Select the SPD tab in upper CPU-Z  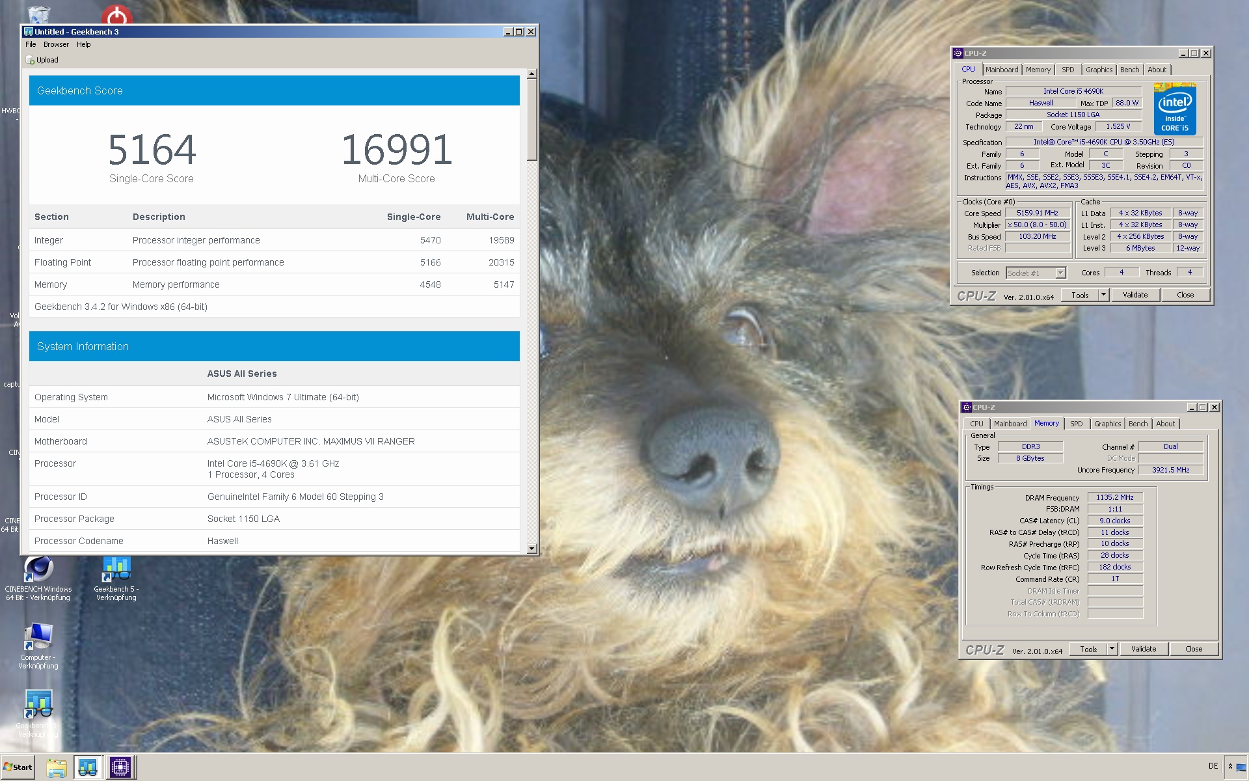pyautogui.click(x=1068, y=70)
